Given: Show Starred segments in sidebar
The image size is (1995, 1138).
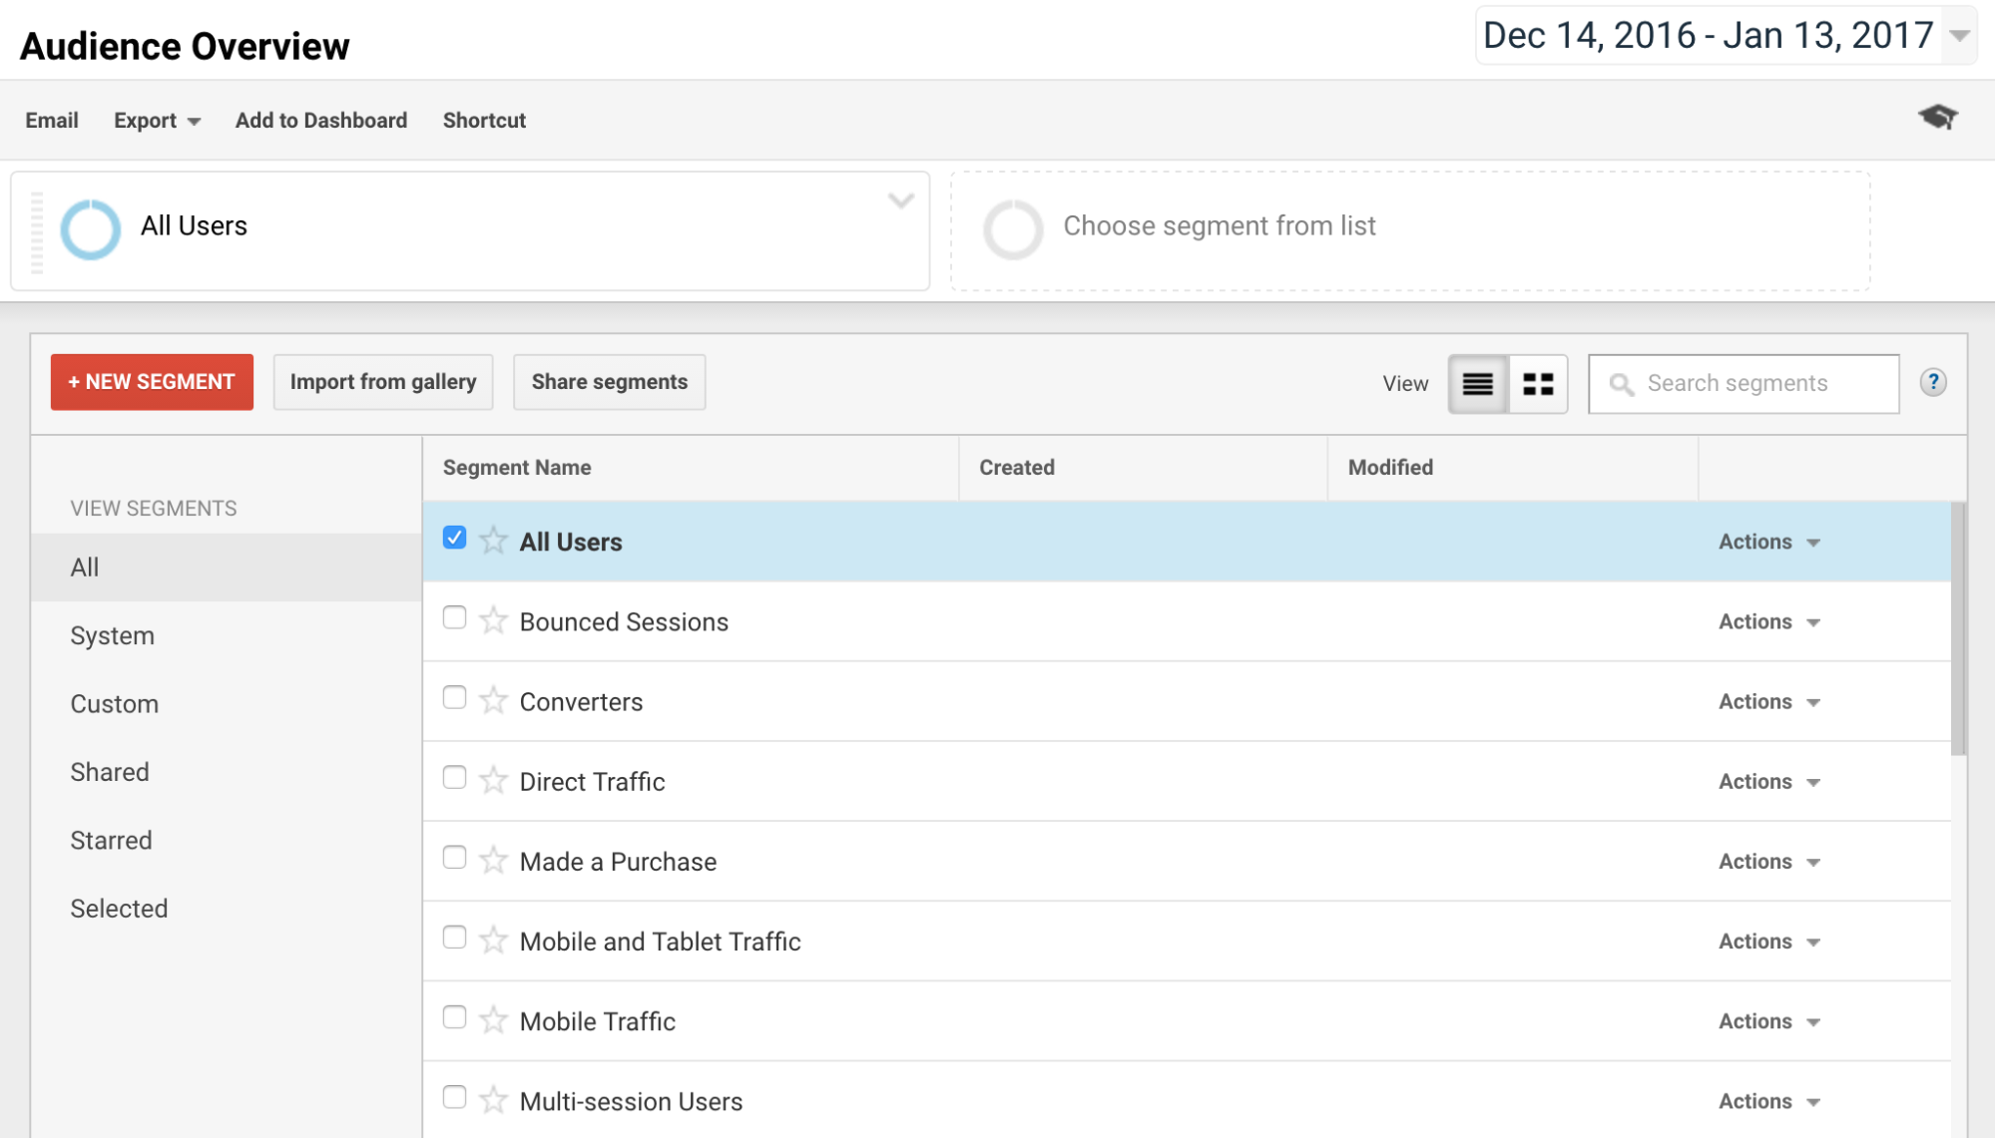Looking at the screenshot, I should [111, 841].
